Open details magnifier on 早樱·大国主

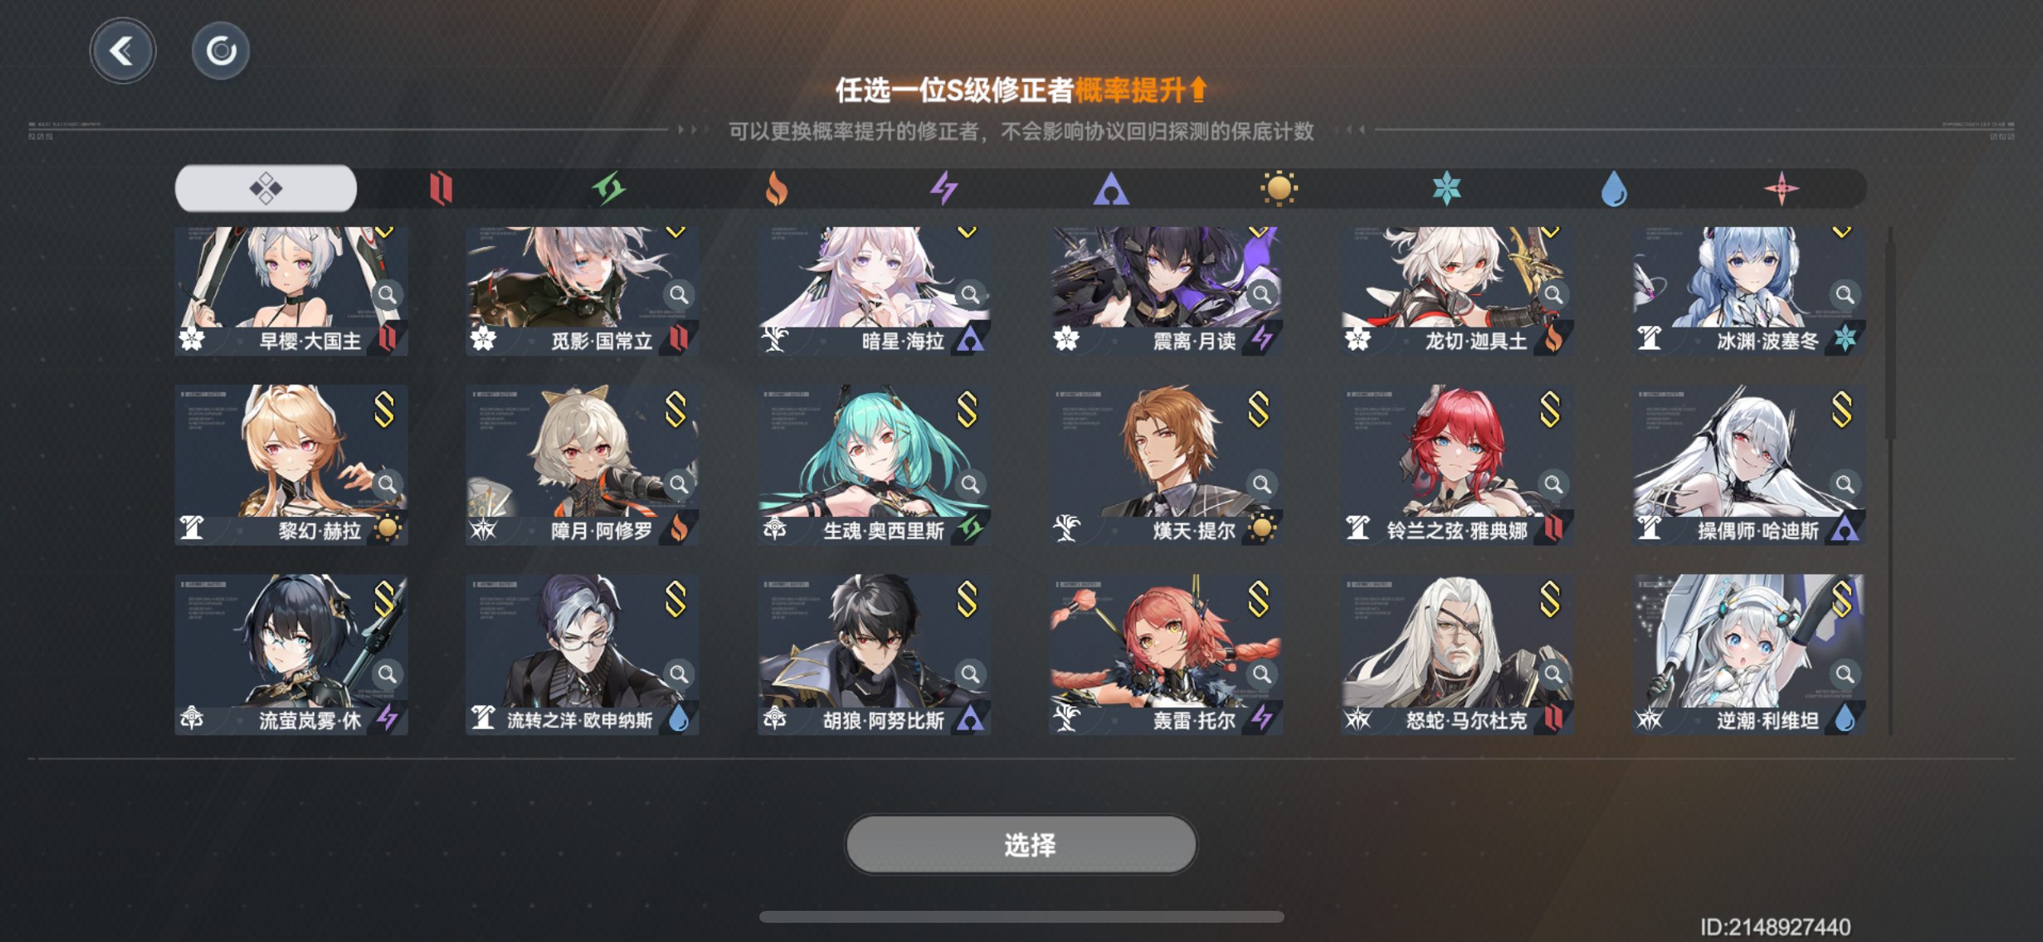pos(387,294)
